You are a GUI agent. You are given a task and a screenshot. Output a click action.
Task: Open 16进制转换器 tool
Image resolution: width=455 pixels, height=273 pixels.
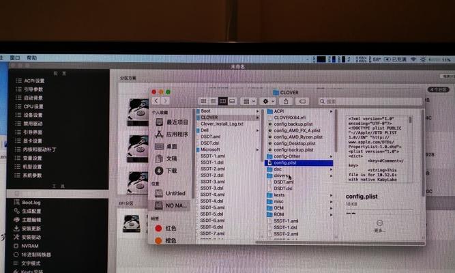33,255
